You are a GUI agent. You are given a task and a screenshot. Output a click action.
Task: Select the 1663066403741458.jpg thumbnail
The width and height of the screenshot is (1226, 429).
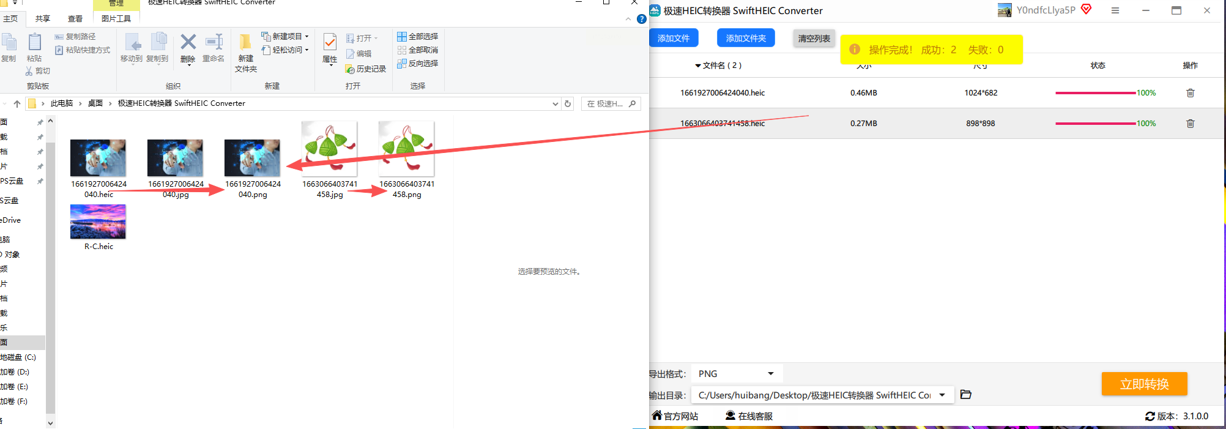[x=330, y=149]
